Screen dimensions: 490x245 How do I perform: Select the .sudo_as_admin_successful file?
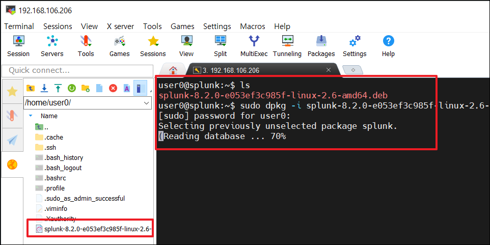[80, 198]
